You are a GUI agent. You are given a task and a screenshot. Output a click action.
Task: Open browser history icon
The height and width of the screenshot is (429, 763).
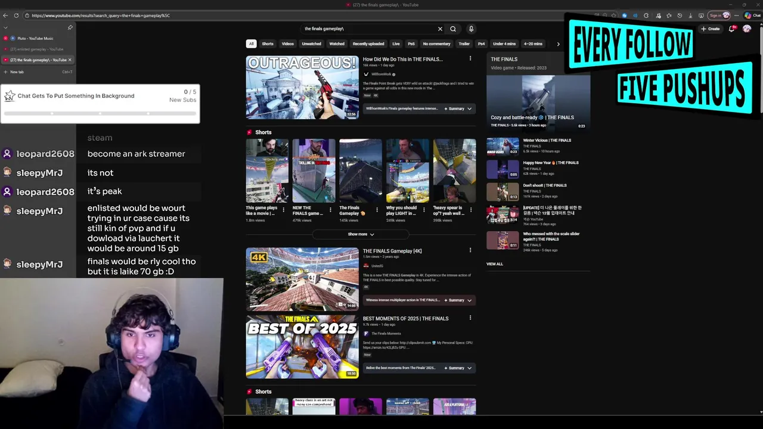[680, 15]
